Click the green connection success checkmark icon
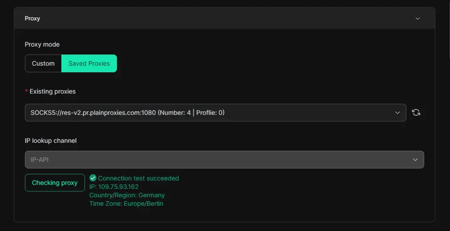450x231 pixels. point(92,178)
